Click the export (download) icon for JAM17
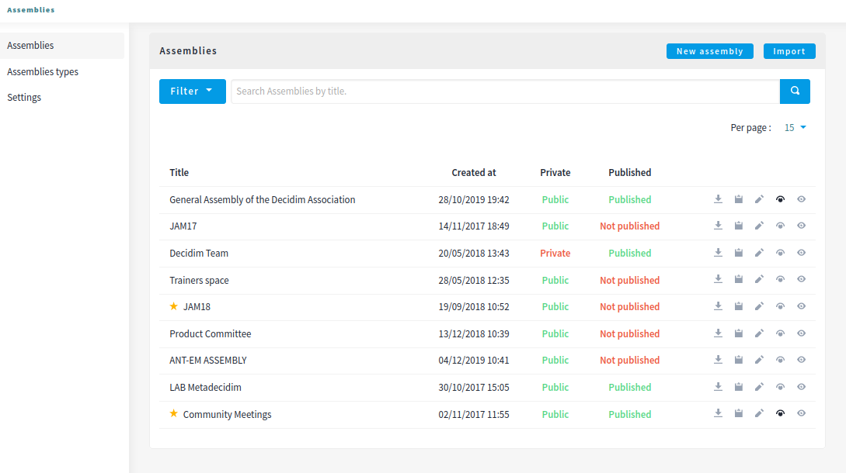The height and width of the screenshot is (473, 846). [718, 226]
